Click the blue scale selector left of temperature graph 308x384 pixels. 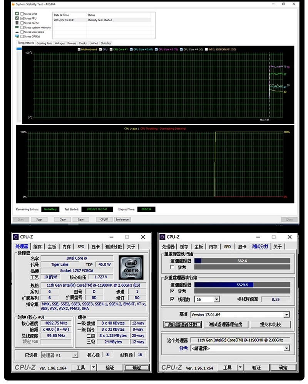pyautogui.click(x=19, y=49)
